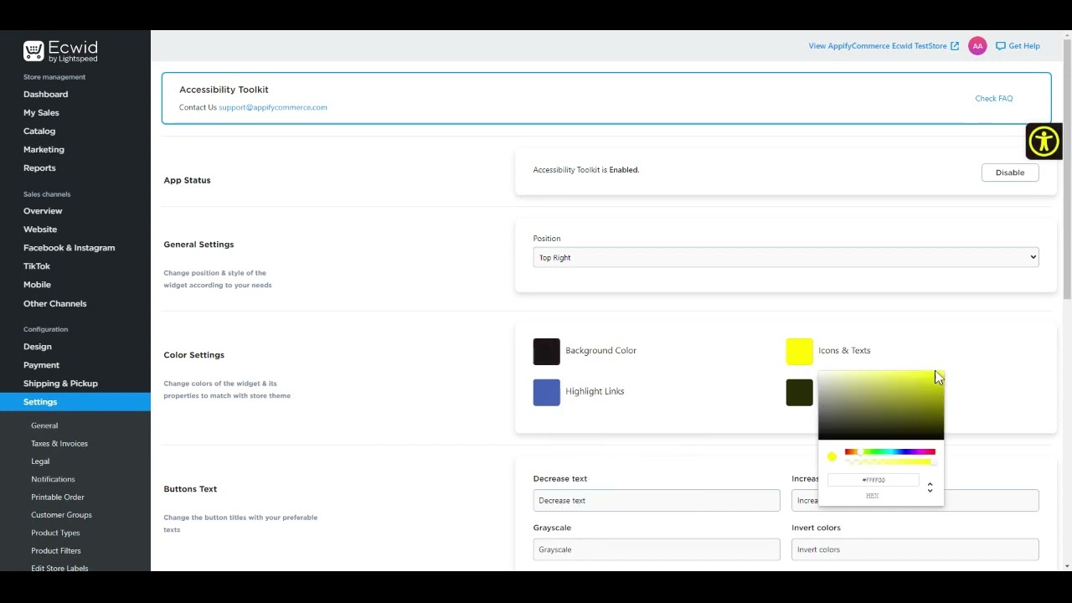1072x603 pixels.
Task: Click the 'Color Settings' heading
Action: [x=193, y=355]
